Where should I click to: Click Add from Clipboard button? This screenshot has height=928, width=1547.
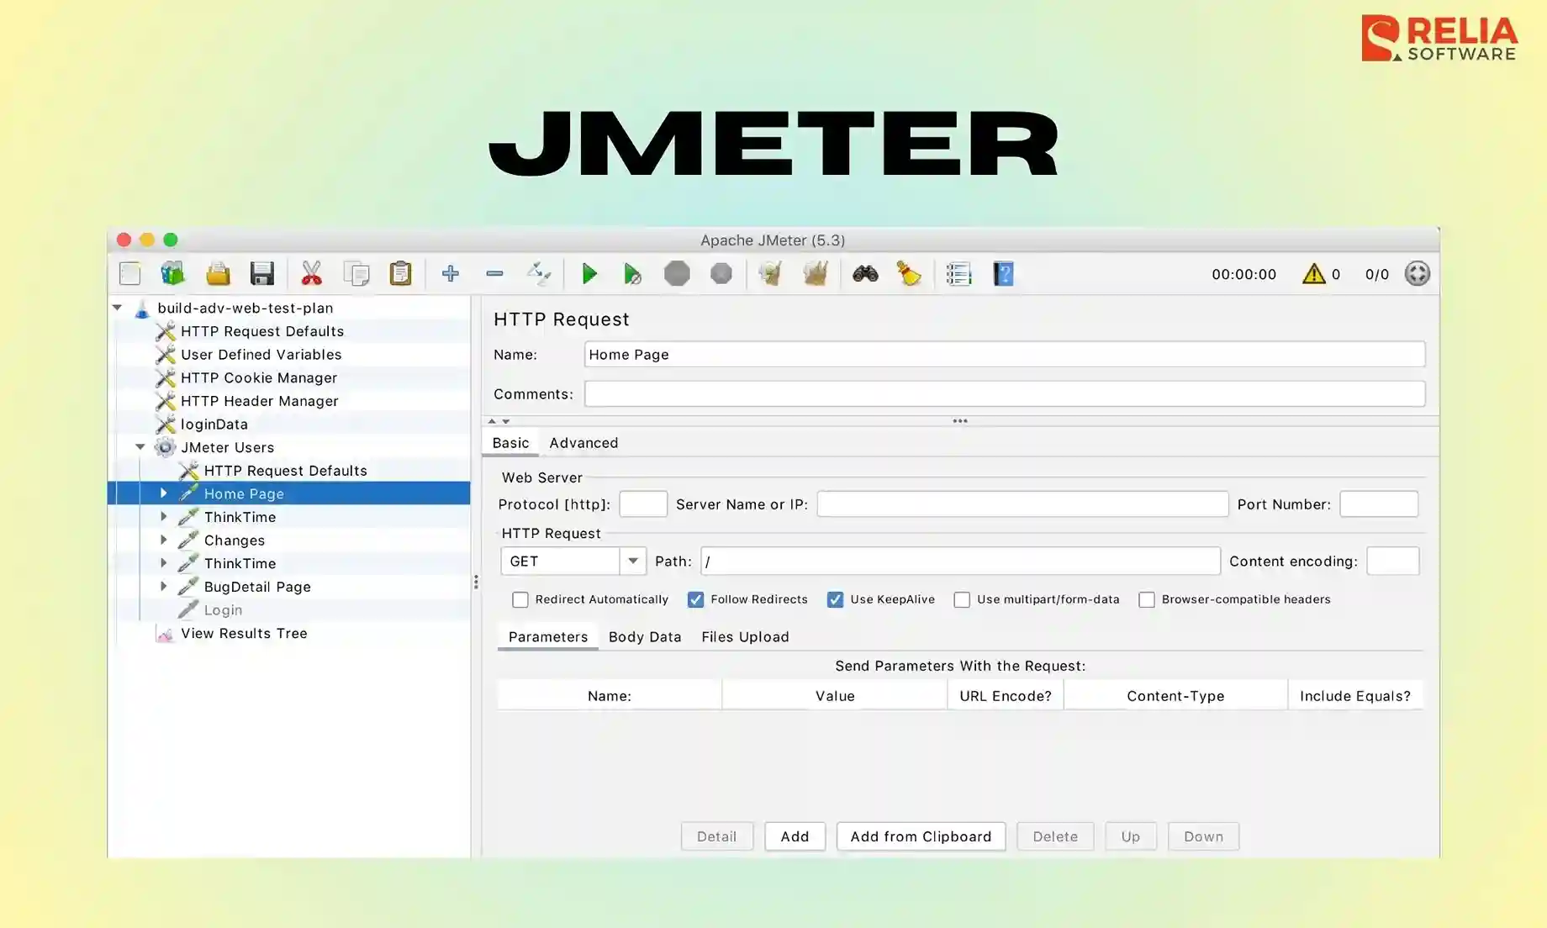(921, 836)
